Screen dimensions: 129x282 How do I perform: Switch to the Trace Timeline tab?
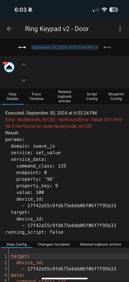(x=36, y=96)
